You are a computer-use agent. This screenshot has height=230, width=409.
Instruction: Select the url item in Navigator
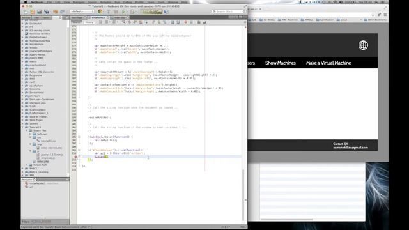pyautogui.click(x=31, y=187)
